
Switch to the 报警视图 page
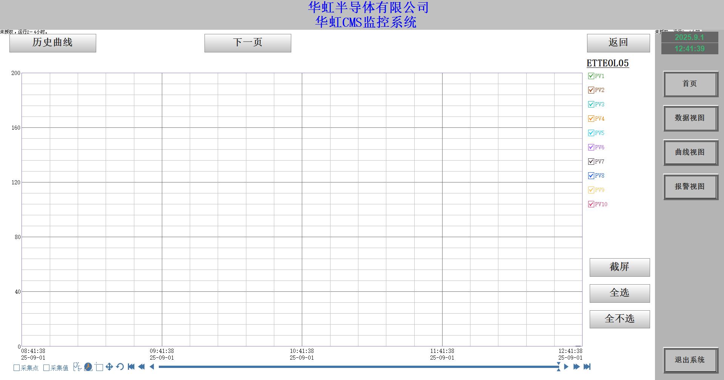coord(690,187)
